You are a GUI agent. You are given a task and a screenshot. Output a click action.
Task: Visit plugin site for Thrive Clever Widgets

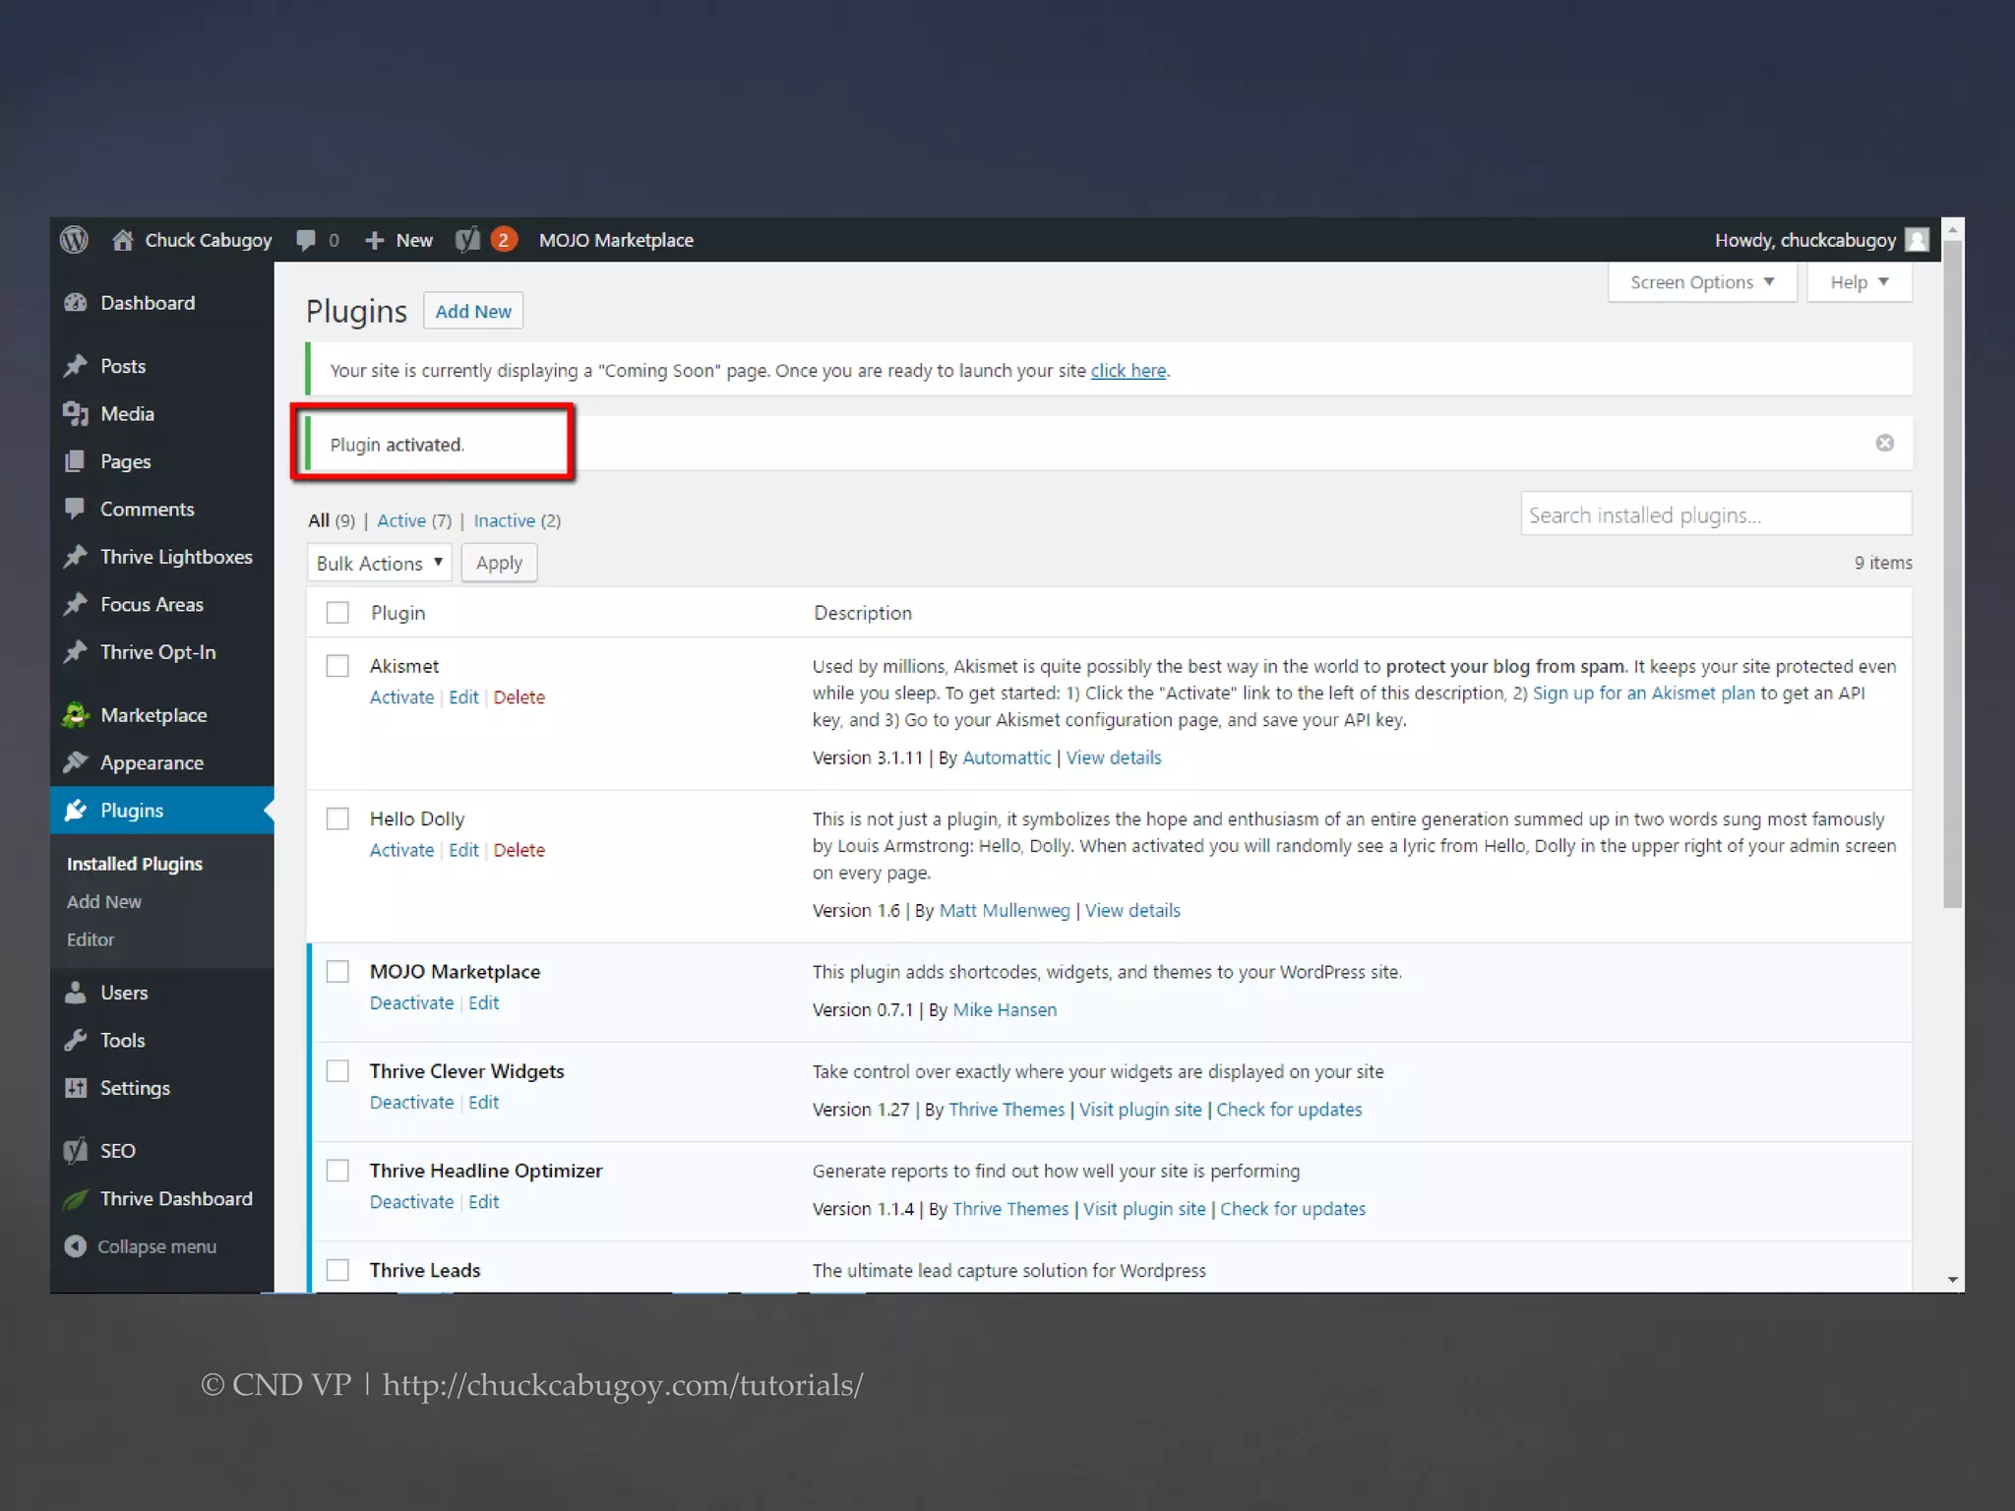pyautogui.click(x=1140, y=1110)
